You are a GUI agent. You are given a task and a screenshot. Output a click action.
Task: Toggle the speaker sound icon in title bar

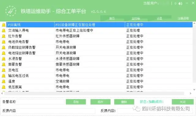pyautogui.click(x=180, y=4)
